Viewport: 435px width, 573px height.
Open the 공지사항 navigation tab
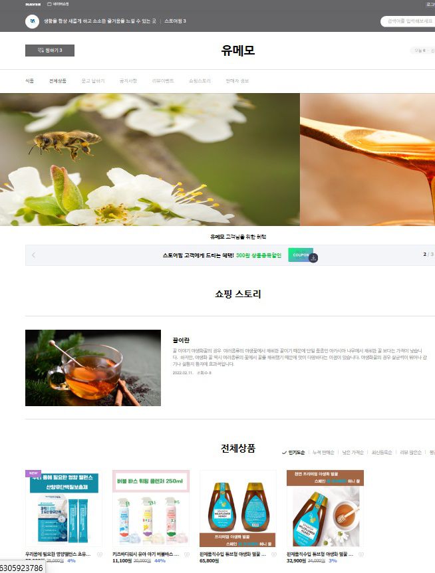point(128,81)
